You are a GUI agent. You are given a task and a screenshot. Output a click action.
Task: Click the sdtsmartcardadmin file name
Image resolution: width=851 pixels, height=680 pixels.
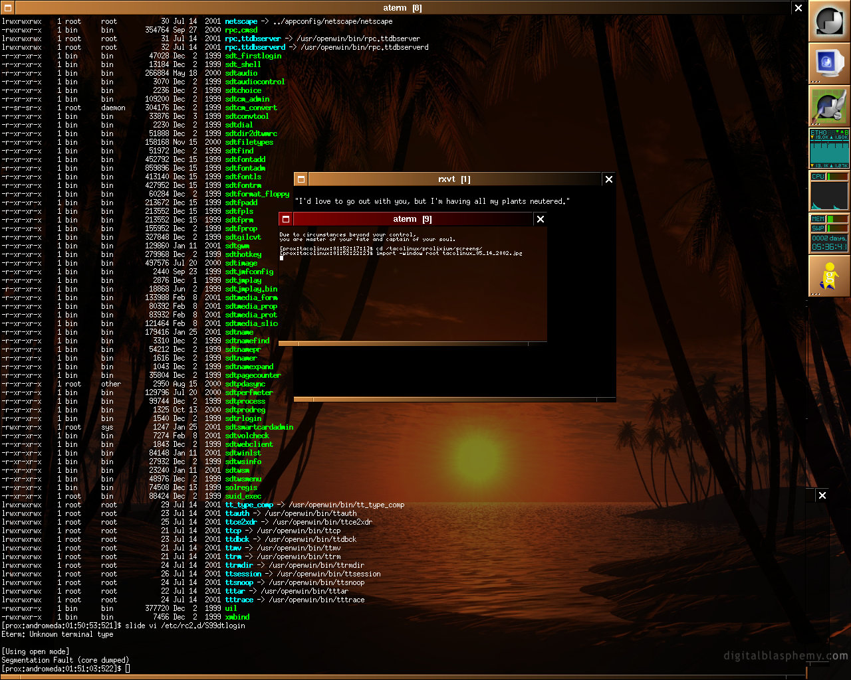pyautogui.click(x=259, y=427)
